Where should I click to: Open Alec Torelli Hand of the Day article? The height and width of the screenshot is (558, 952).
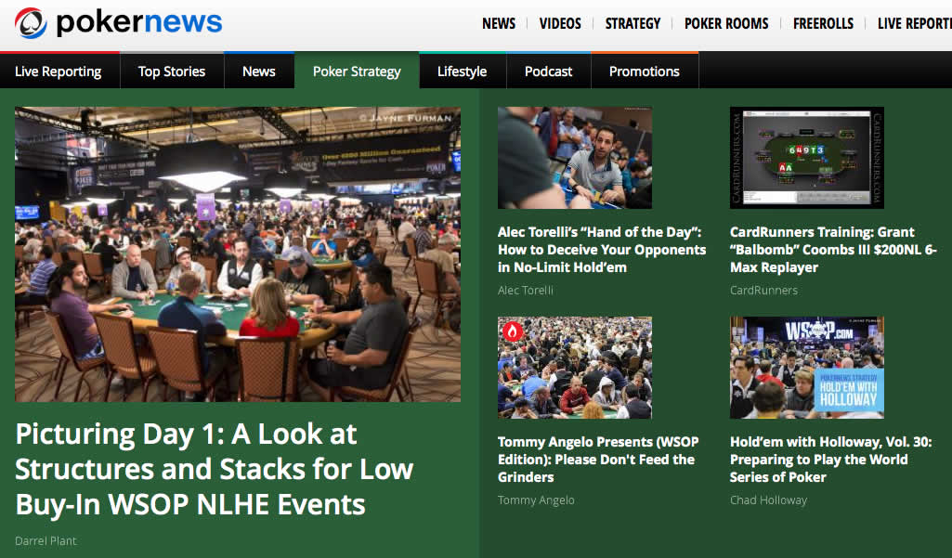coord(602,250)
